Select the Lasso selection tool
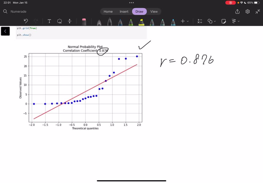Image resolution: width=263 pixels, height=183 pixels. 60,21
